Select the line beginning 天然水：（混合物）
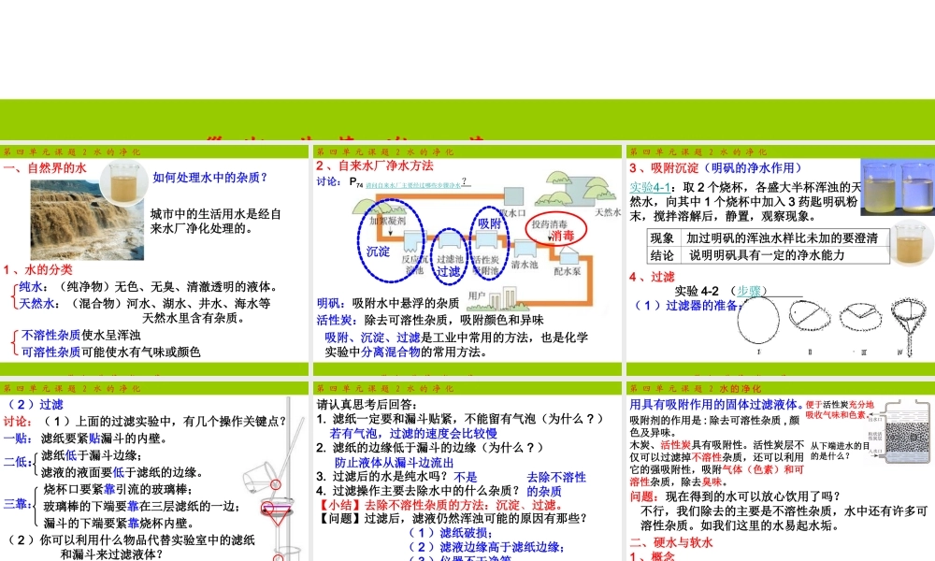Image resolution: width=935 pixels, height=561 pixels. click(144, 303)
